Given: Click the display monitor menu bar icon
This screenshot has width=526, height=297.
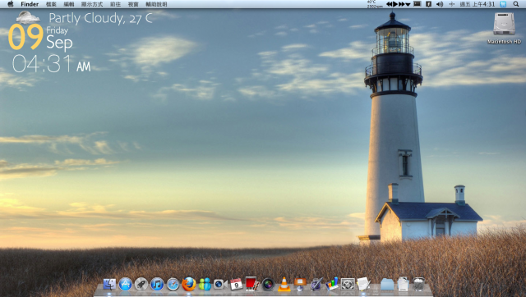Looking at the screenshot, I should (x=417, y=4).
